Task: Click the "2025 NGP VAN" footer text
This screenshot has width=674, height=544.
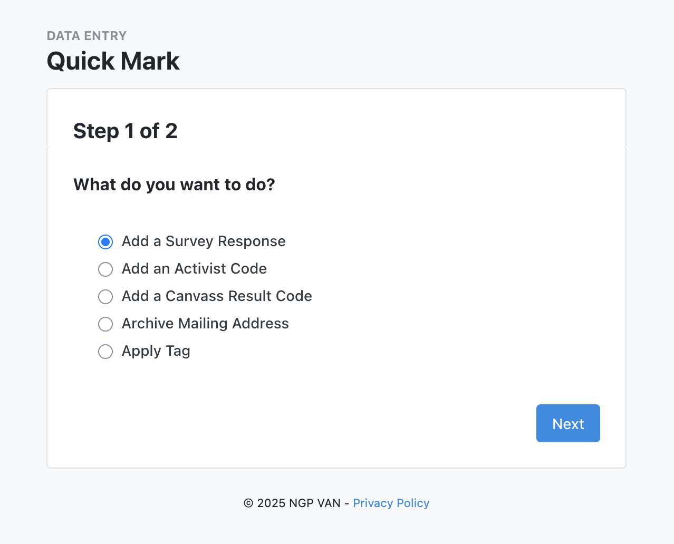Action: coord(299,503)
